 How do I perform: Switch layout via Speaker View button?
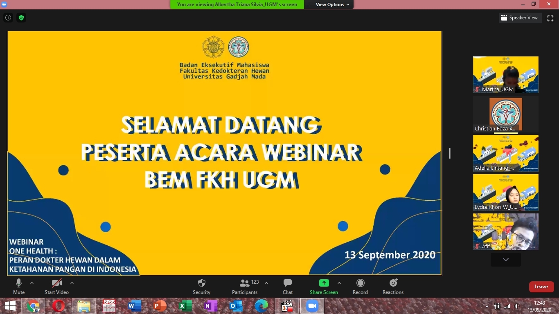click(x=521, y=18)
